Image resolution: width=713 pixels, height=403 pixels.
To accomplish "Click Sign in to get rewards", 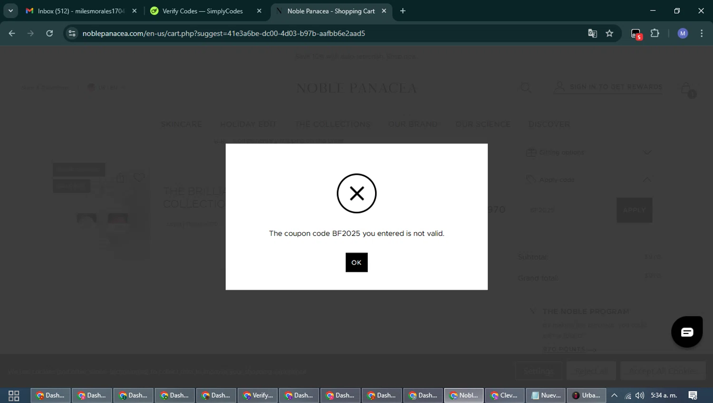I will pos(608,87).
